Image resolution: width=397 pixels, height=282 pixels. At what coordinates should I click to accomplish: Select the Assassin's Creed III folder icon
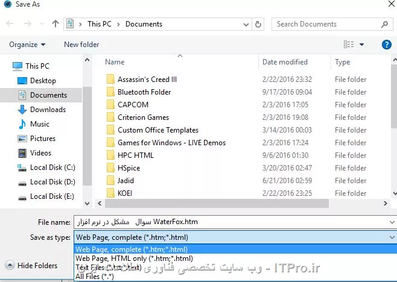pyautogui.click(x=110, y=79)
